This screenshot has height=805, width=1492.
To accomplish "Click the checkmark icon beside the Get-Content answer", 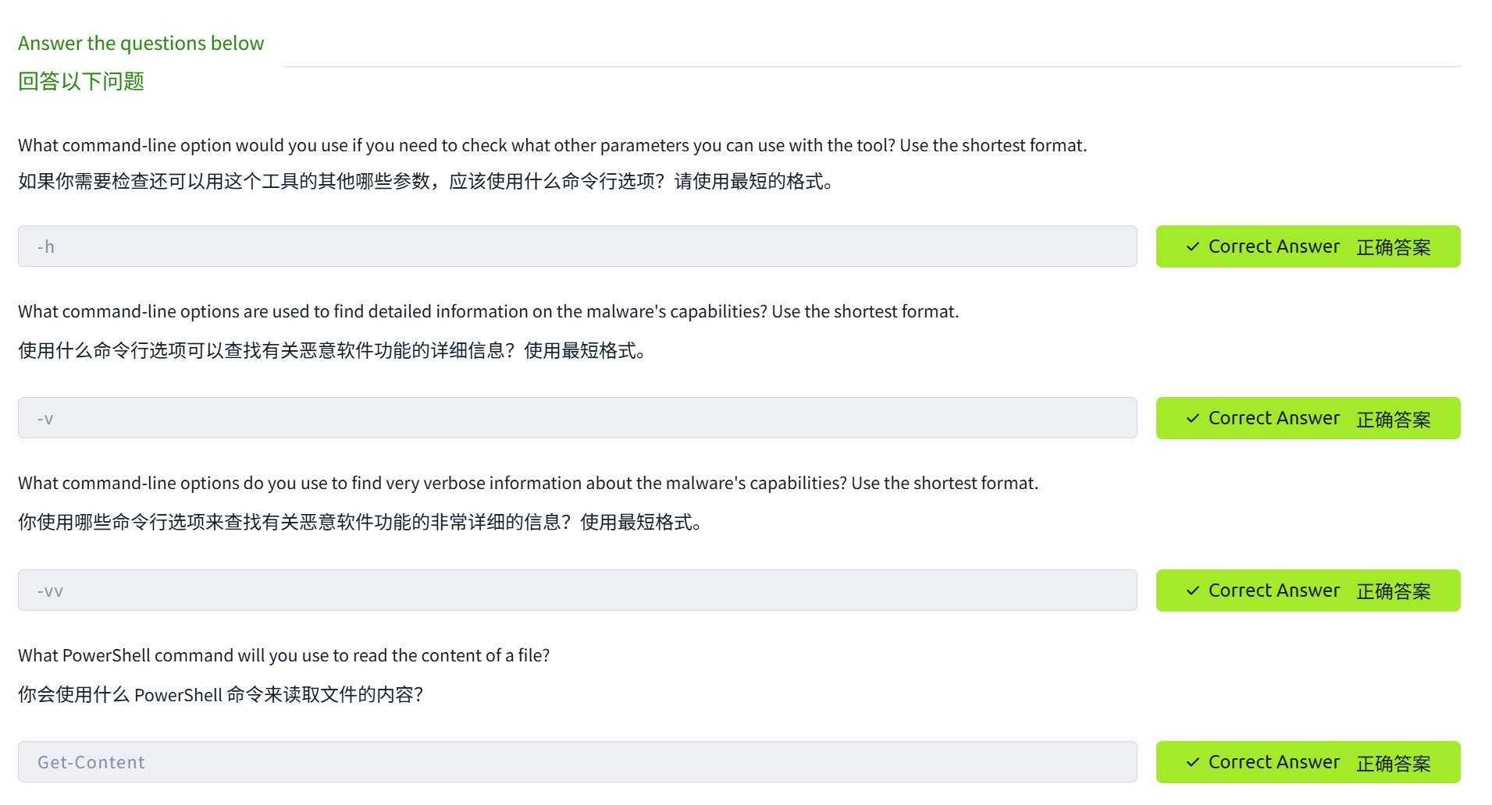I will (x=1192, y=763).
